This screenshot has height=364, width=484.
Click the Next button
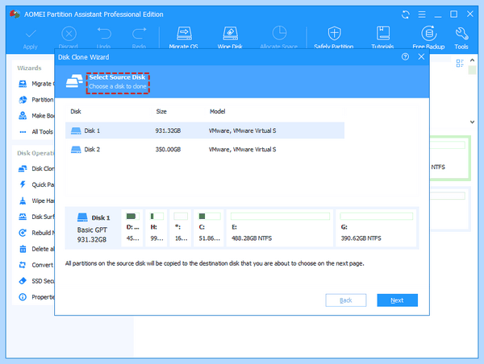tap(397, 300)
